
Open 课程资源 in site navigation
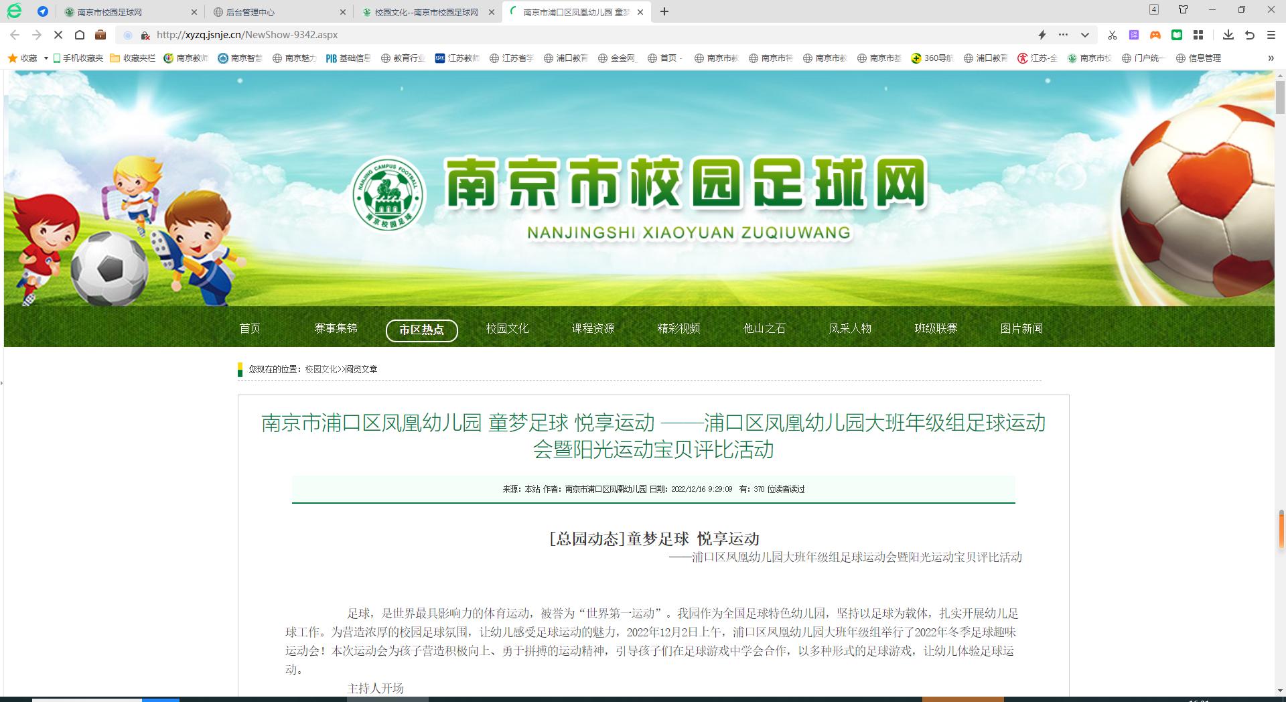click(x=593, y=329)
